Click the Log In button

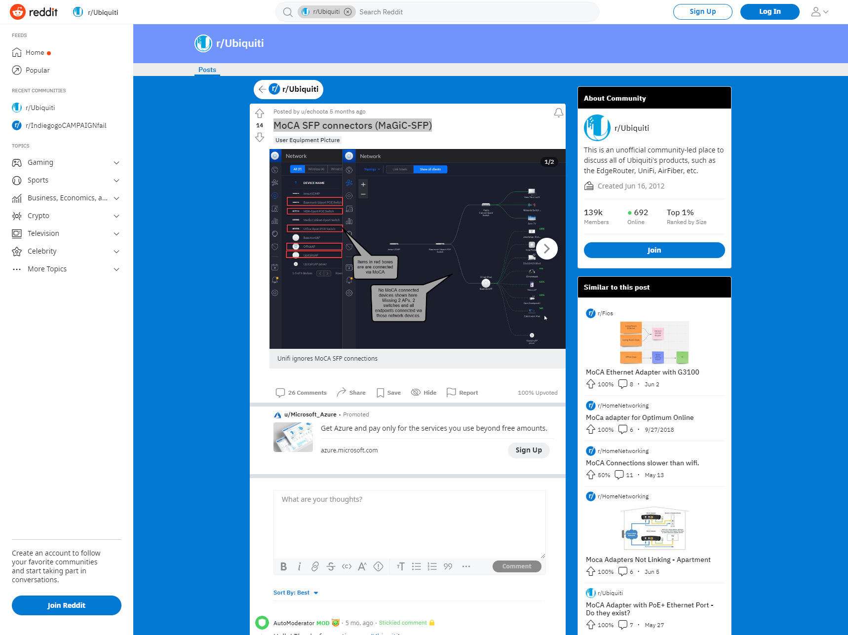(770, 12)
